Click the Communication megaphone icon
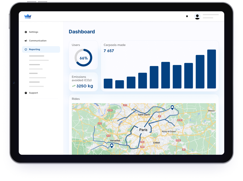 pyautogui.click(x=26, y=41)
